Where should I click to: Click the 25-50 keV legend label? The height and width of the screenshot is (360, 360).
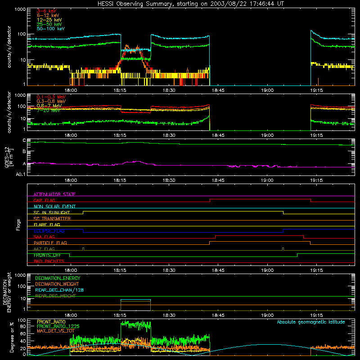[49, 24]
